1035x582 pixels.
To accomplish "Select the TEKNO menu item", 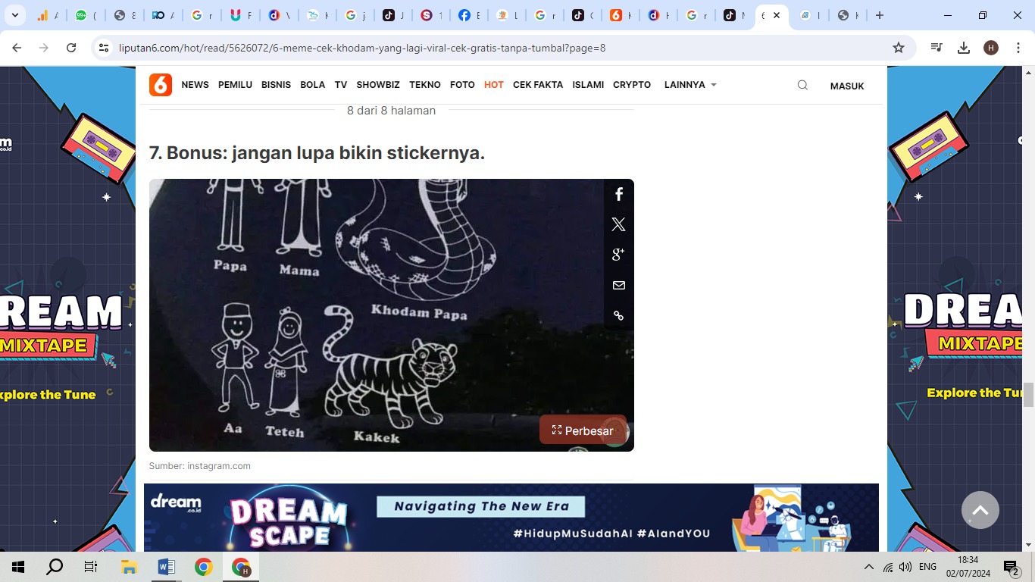I will (424, 85).
